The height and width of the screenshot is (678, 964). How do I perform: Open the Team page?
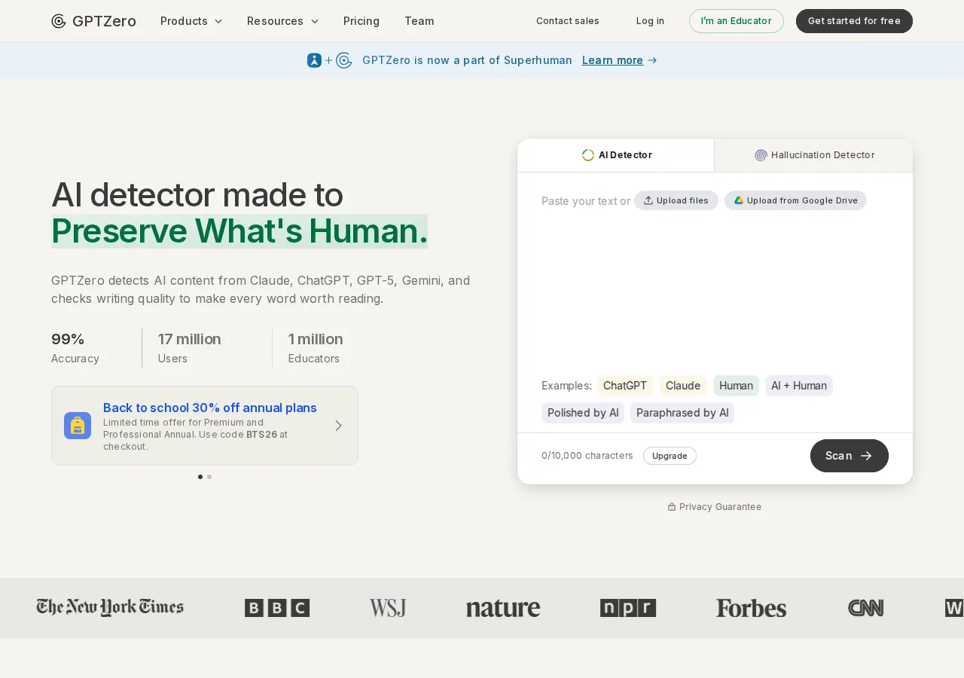click(x=419, y=21)
